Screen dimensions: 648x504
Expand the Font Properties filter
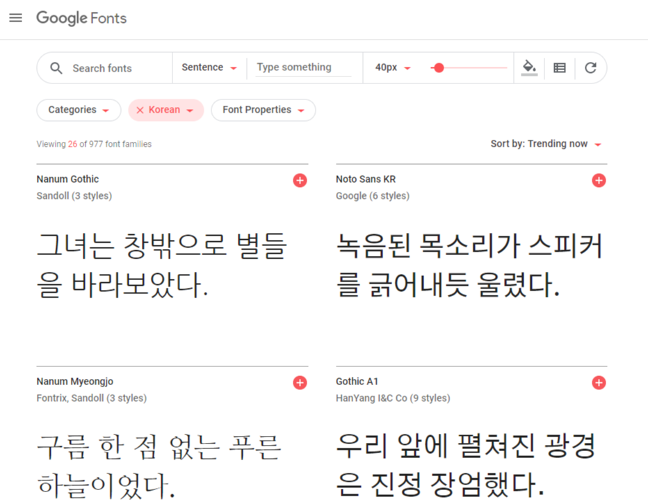264,110
